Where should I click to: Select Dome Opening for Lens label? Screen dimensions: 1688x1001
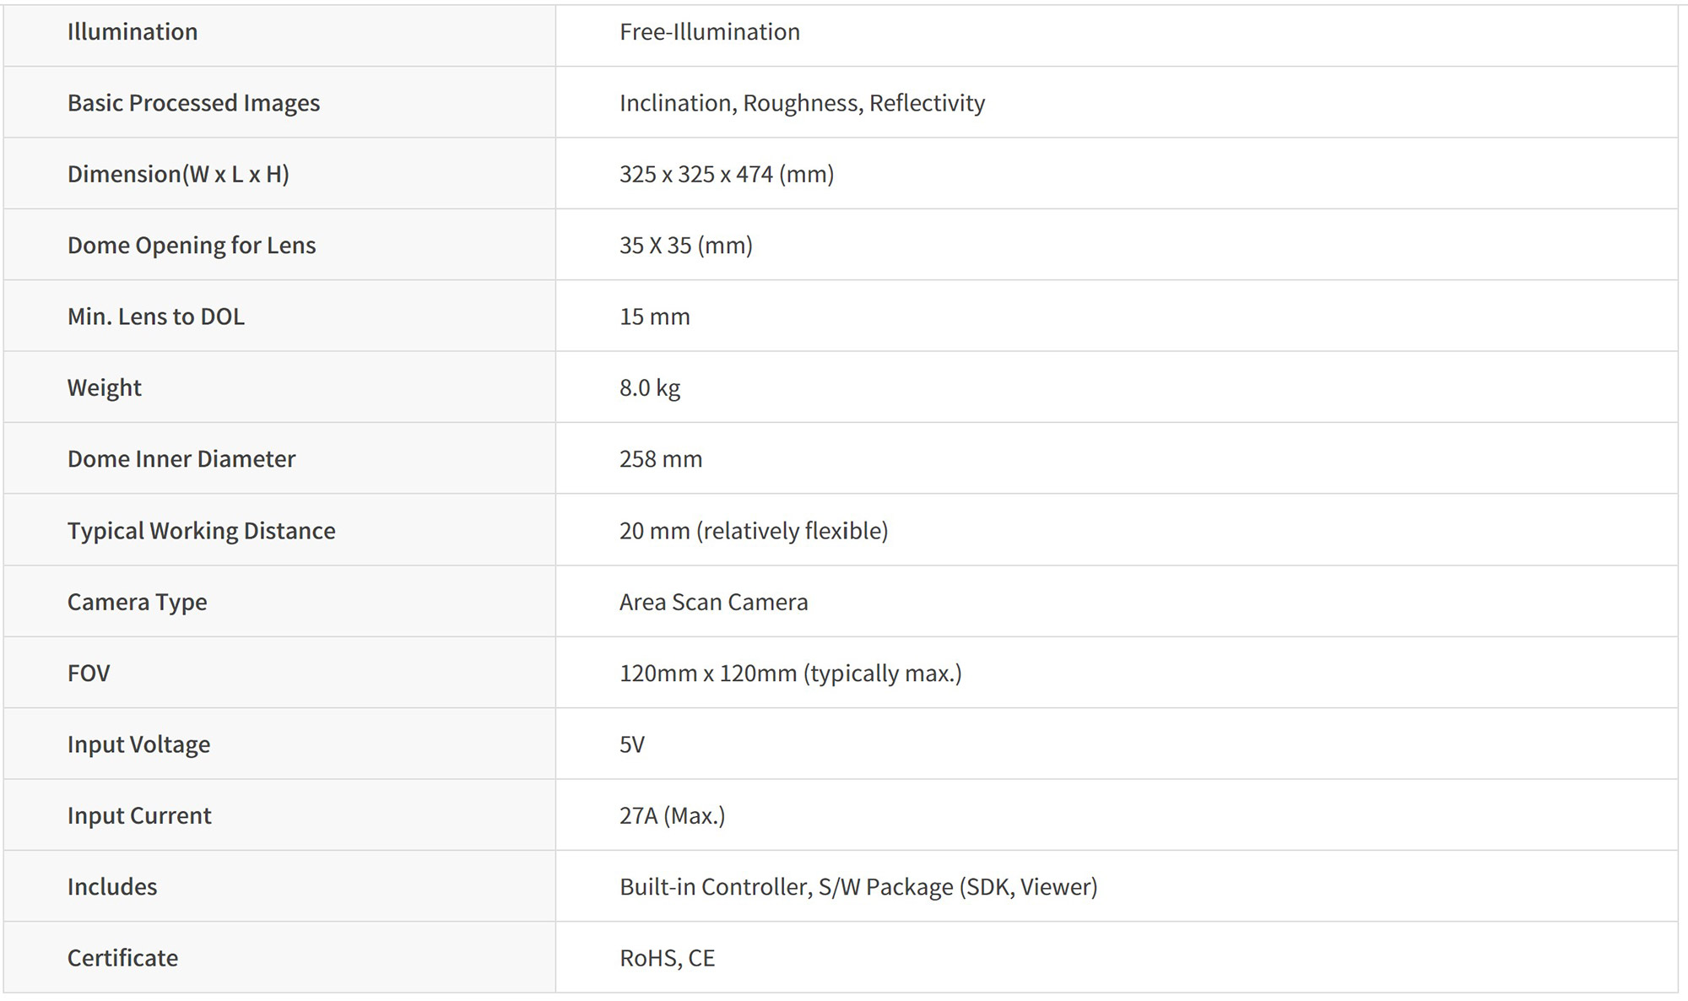192,246
